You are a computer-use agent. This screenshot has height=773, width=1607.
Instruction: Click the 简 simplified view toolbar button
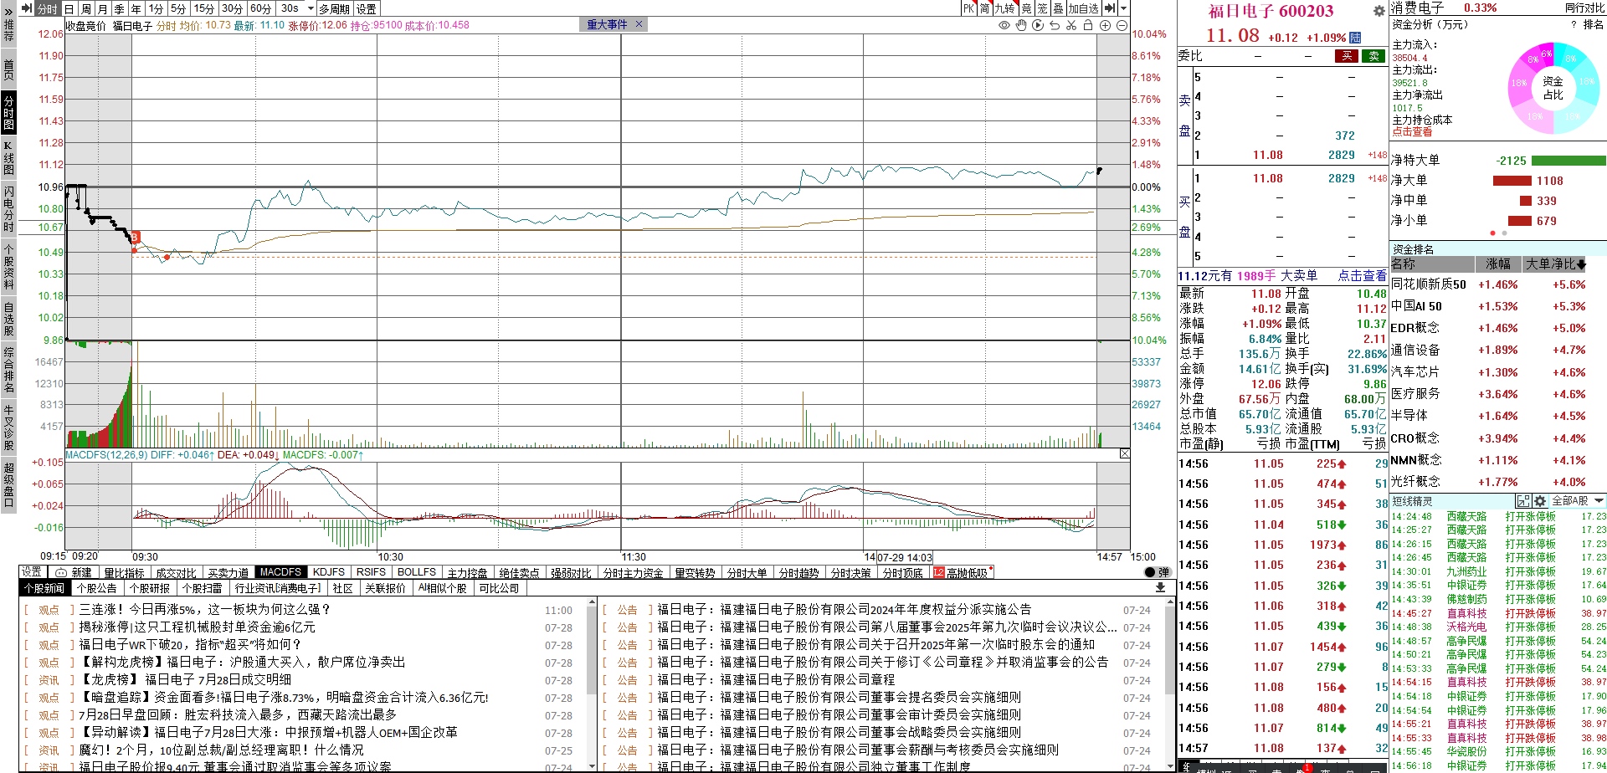coord(984,8)
